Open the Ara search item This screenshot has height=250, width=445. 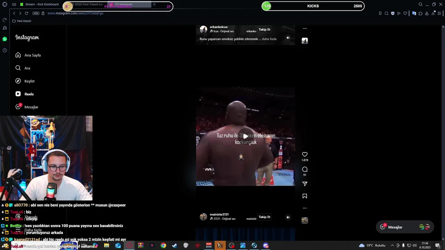(x=23, y=68)
